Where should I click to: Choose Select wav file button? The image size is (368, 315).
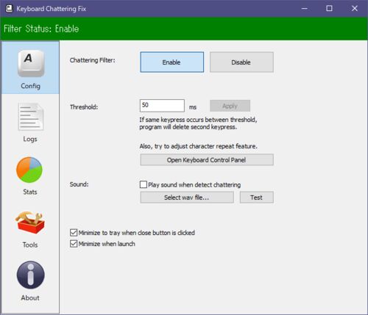point(187,198)
